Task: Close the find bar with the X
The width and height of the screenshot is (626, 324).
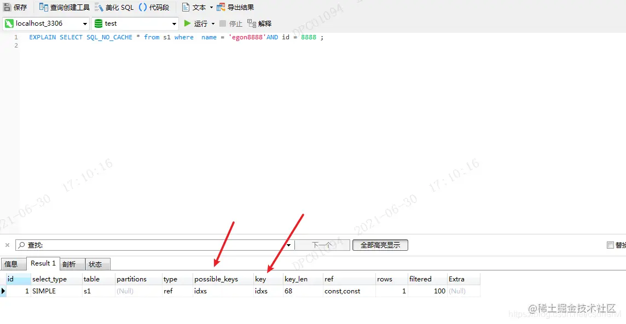Action: click(7, 245)
